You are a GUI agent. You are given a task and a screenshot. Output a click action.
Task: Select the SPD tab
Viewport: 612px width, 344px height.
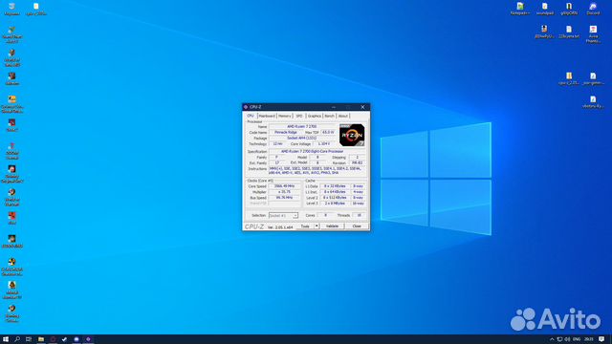(x=299, y=116)
